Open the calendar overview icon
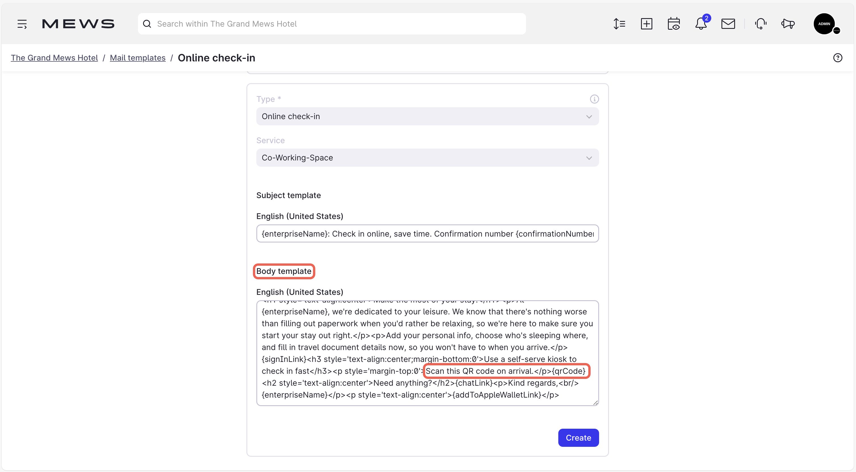The width and height of the screenshot is (856, 472). pyautogui.click(x=674, y=24)
